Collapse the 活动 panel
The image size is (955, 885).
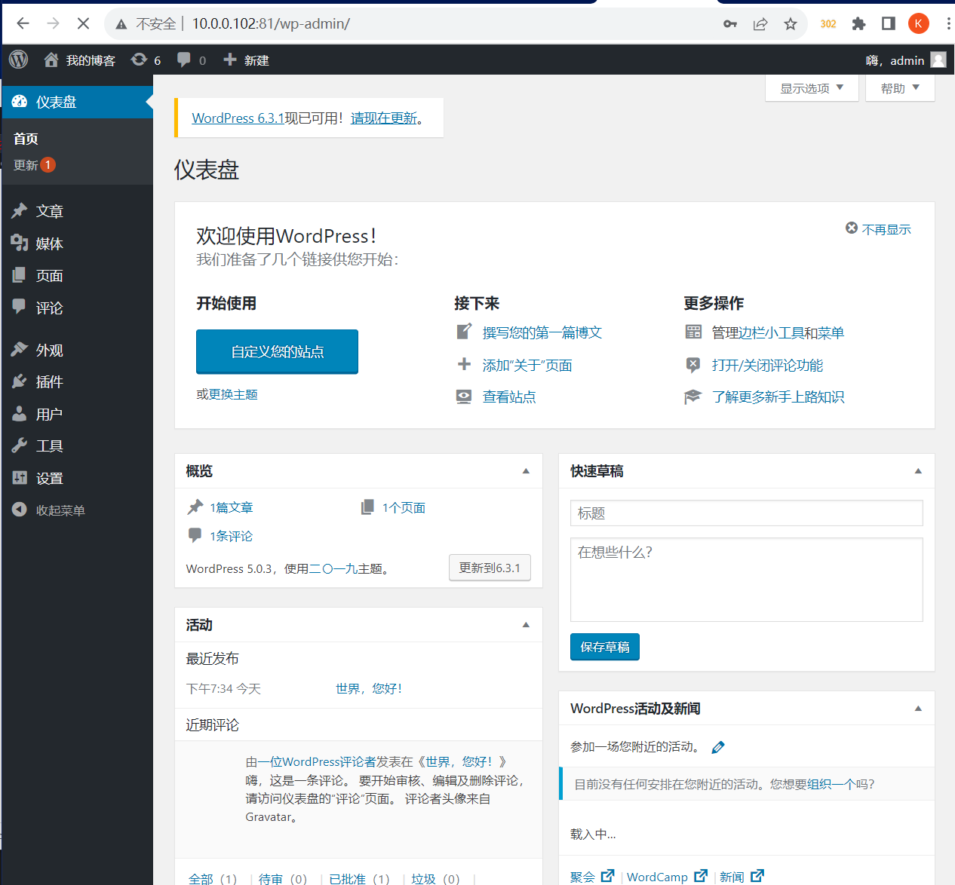pyautogui.click(x=525, y=624)
